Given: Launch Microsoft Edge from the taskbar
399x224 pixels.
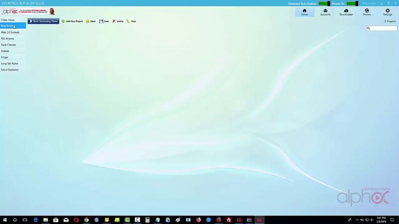Looking at the screenshot, I should click(35, 220).
